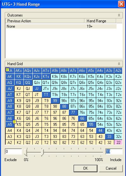Select the 32s hand cell
The image size is (126, 176).
pos(118,137)
